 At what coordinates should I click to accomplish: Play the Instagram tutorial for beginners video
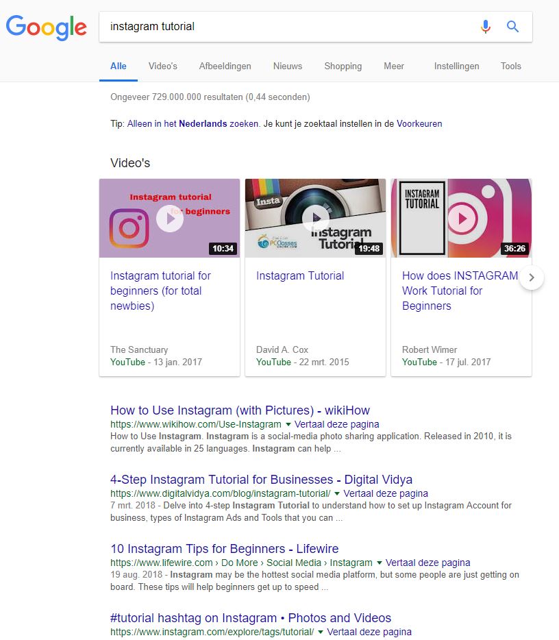(x=170, y=219)
